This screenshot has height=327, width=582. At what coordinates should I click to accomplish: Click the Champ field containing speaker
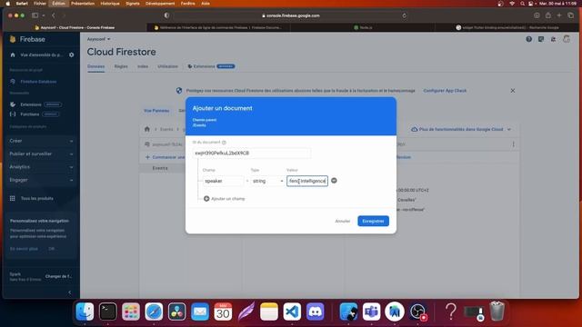pos(223,181)
